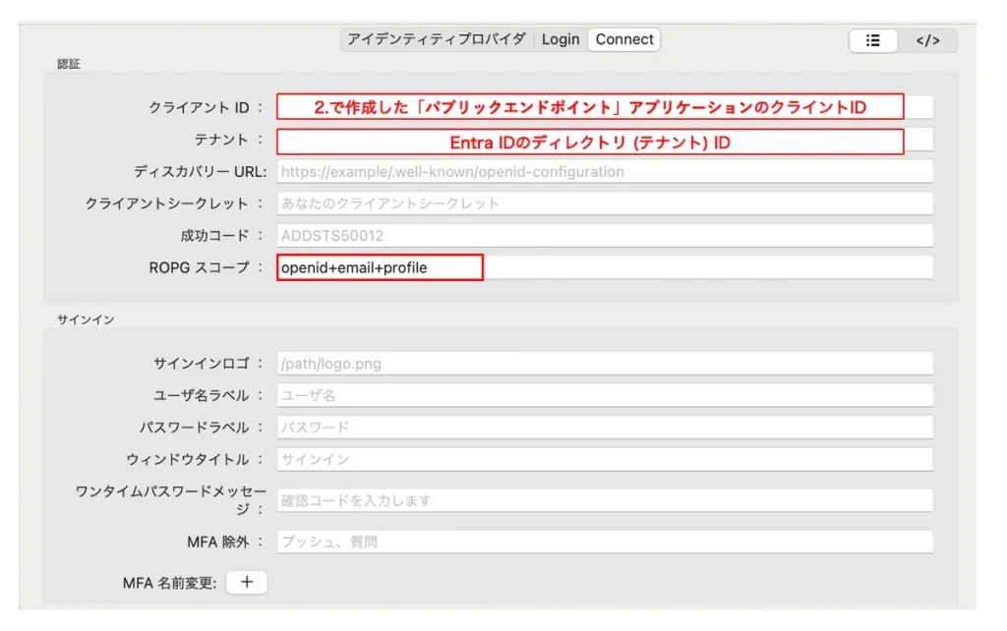Open the Login tab
The image size is (1007, 631).
click(561, 39)
